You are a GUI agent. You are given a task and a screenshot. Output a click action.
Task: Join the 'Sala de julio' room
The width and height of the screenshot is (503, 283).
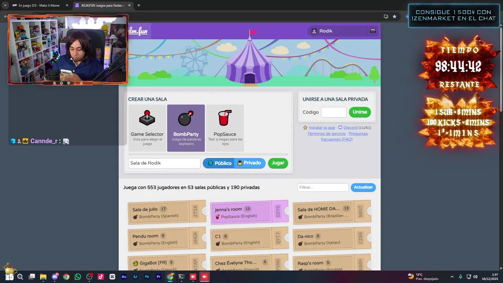click(x=167, y=212)
